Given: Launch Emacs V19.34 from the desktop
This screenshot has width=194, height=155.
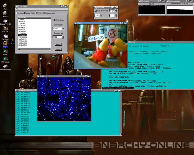Looking at the screenshot, I should tap(5, 20).
